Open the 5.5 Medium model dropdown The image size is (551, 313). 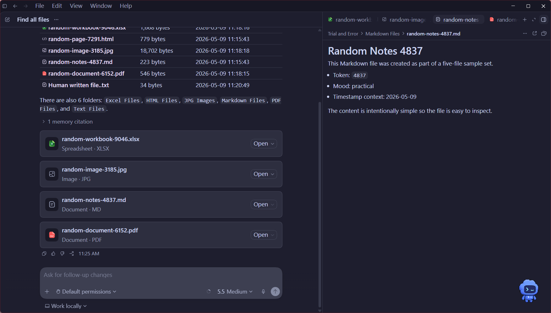[235, 292]
